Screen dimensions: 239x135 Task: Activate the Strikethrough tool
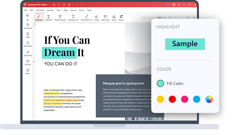point(60,18)
